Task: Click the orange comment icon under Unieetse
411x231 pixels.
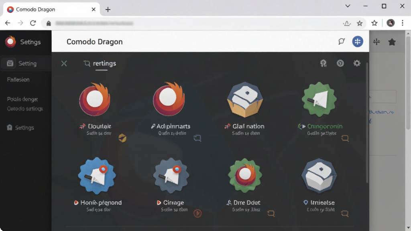Action: [345, 213]
